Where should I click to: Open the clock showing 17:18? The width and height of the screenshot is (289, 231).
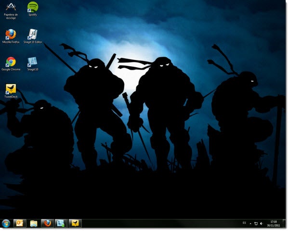[x=274, y=224]
